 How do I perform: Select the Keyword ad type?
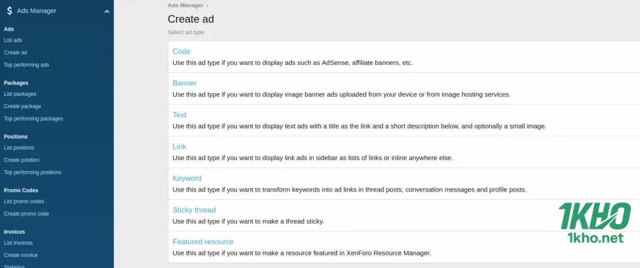pos(187,178)
